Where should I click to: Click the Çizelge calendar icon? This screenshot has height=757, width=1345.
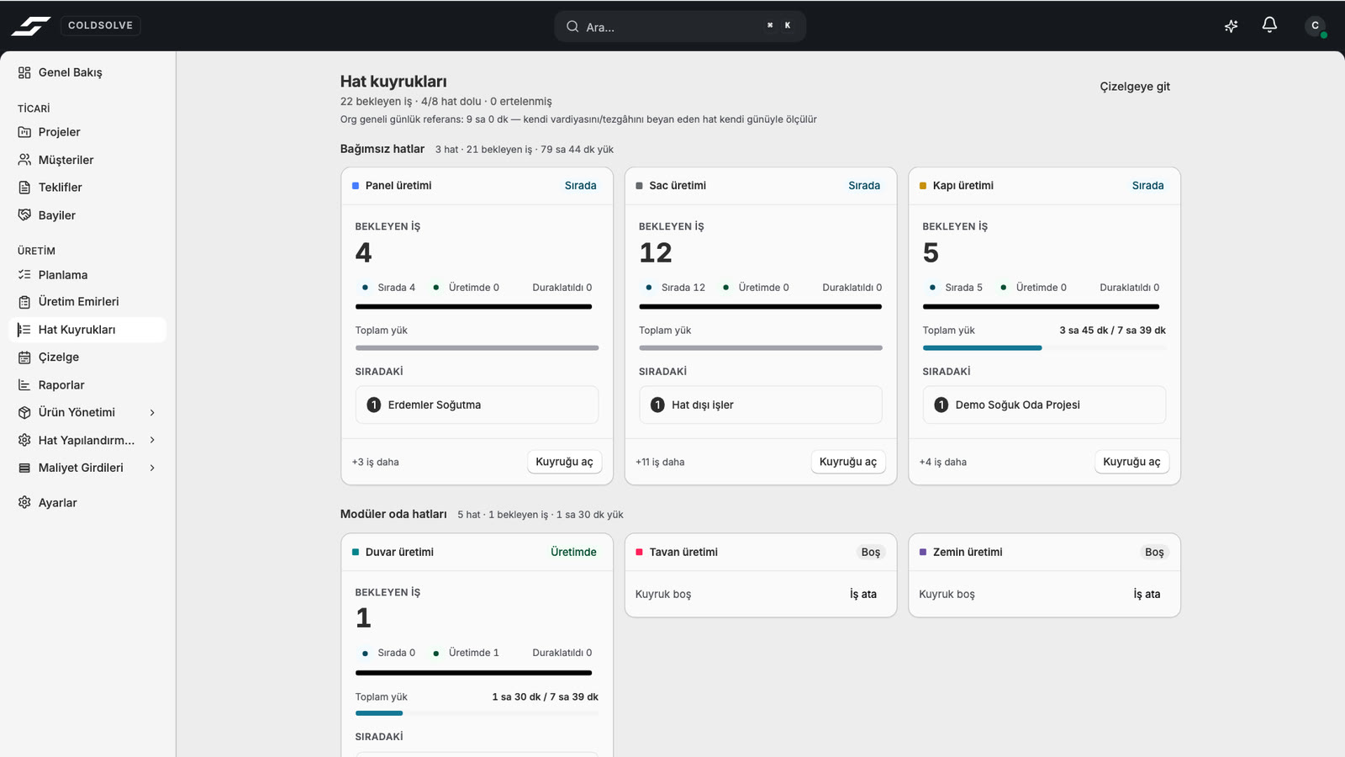click(x=24, y=357)
